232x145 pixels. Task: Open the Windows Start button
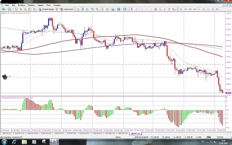(x=4, y=142)
